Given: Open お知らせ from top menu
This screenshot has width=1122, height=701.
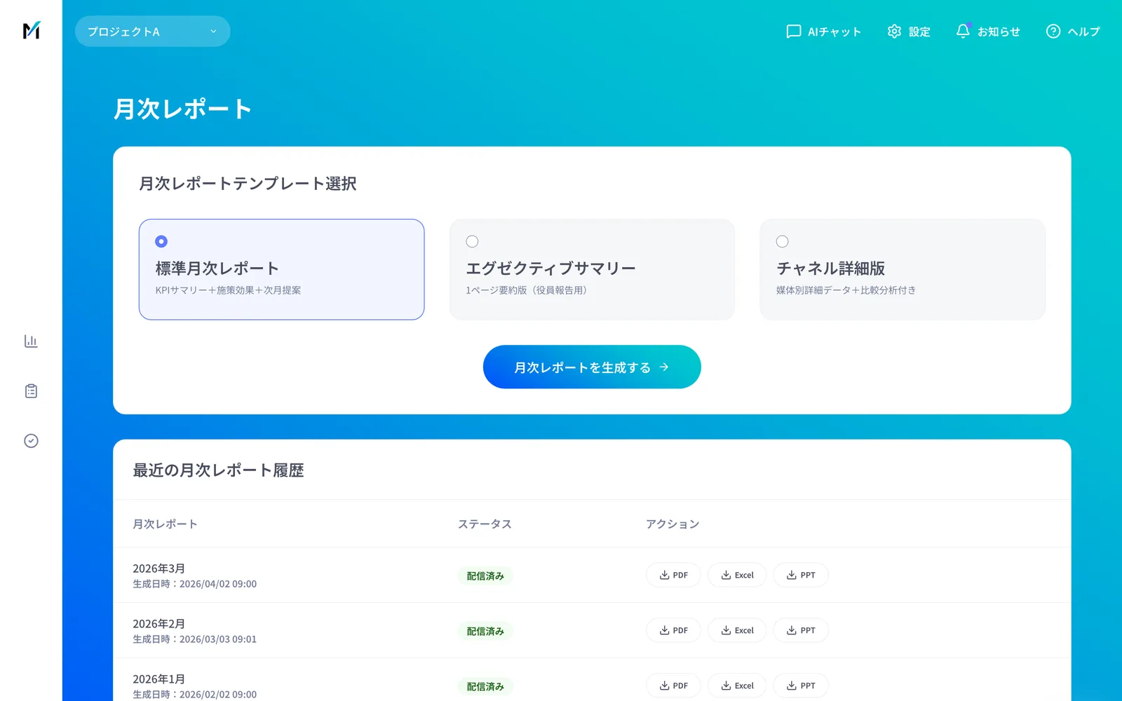Looking at the screenshot, I should click(x=988, y=32).
